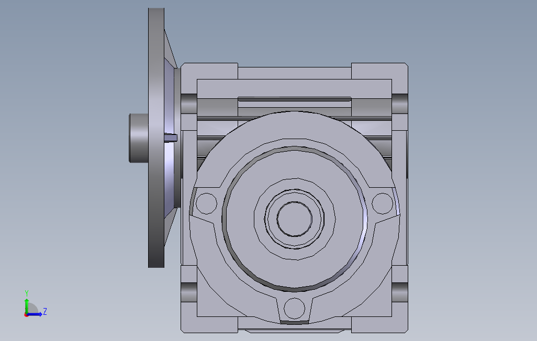Select the right bolt hole on the round cover
Image resolution: width=537 pixels, height=341 pixels.
point(382,203)
